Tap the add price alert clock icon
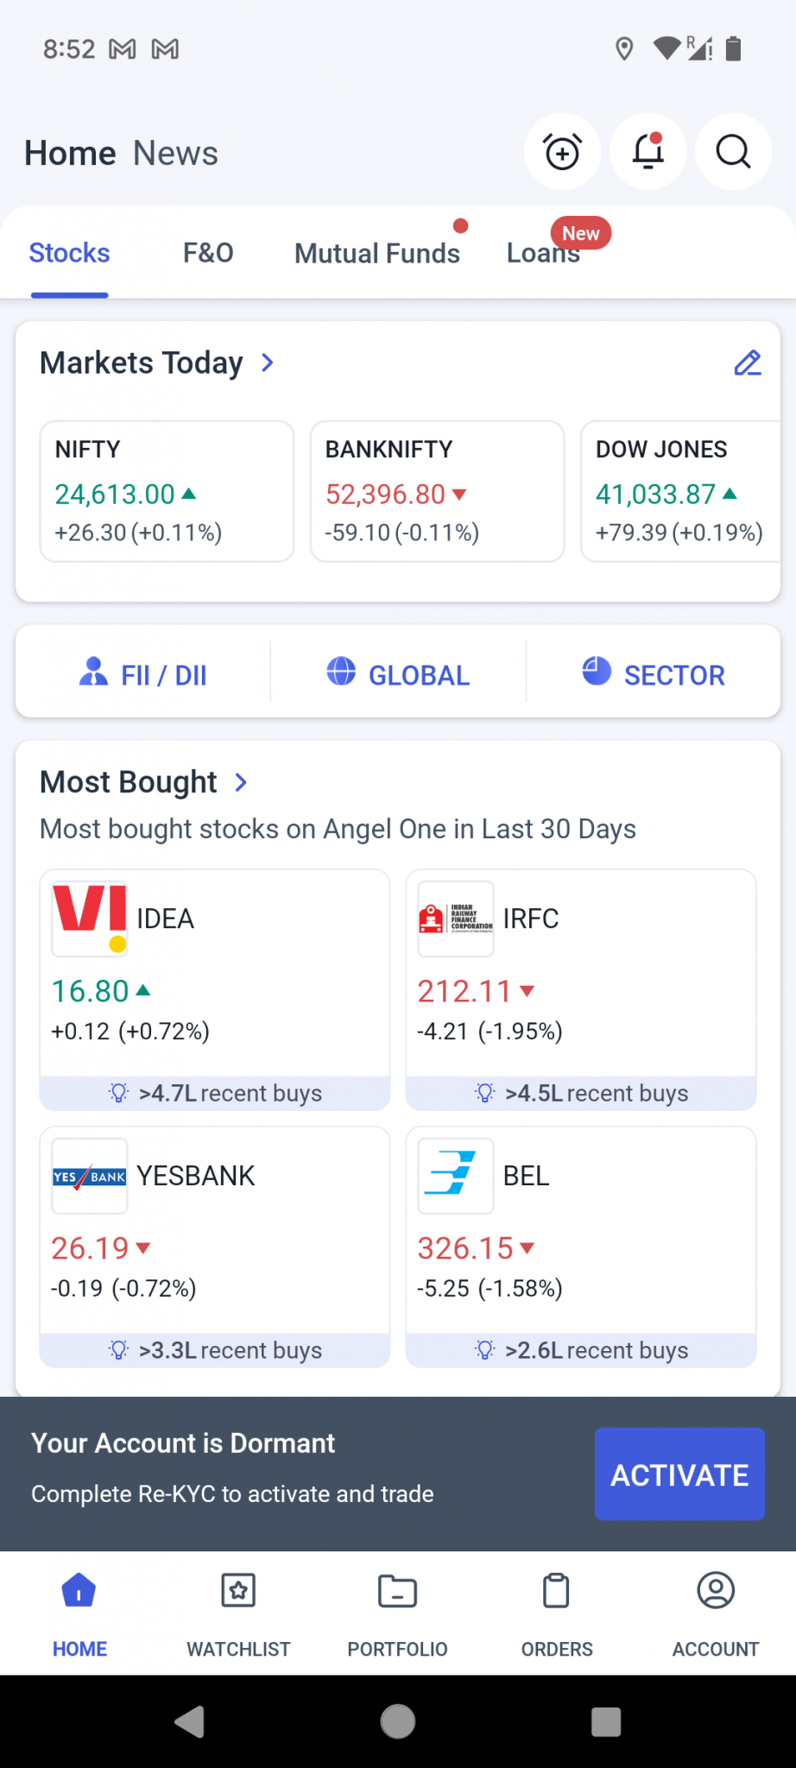 pyautogui.click(x=562, y=153)
